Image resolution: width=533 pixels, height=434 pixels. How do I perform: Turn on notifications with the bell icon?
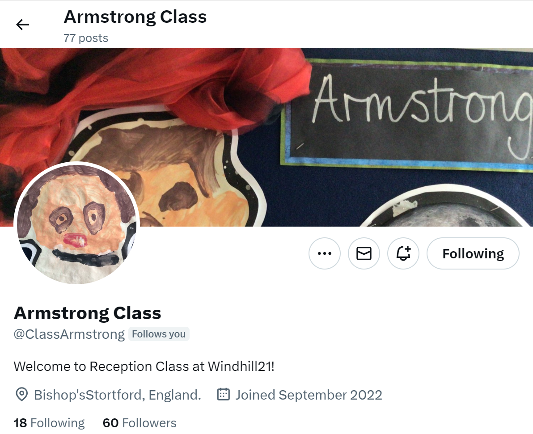click(x=403, y=253)
